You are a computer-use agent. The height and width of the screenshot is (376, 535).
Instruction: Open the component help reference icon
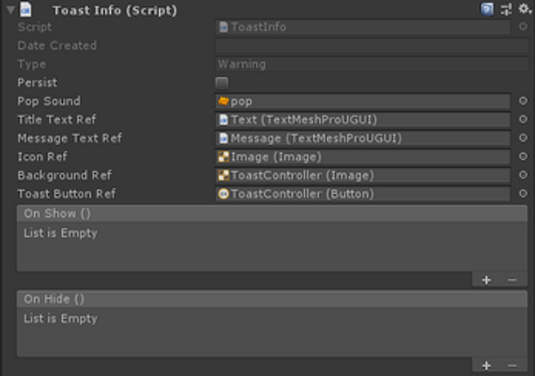[487, 10]
